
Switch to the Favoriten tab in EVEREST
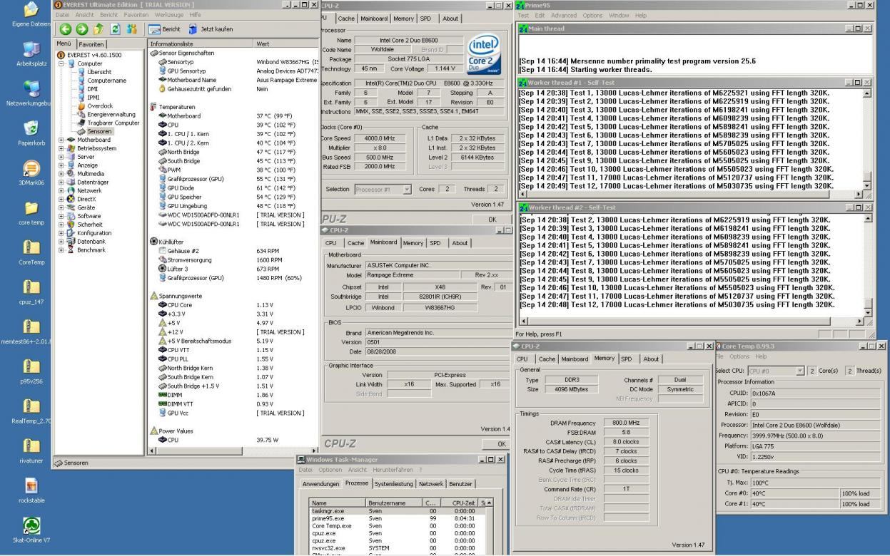click(x=91, y=44)
